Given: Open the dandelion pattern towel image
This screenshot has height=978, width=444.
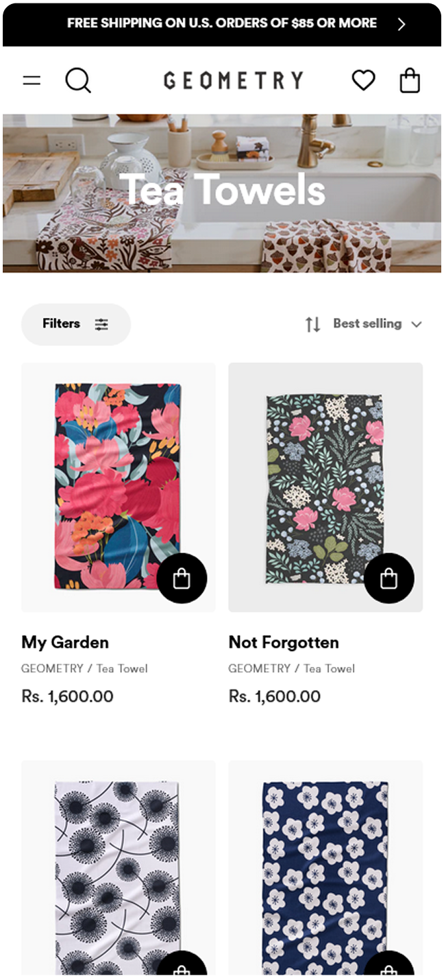Looking at the screenshot, I should point(118,864).
